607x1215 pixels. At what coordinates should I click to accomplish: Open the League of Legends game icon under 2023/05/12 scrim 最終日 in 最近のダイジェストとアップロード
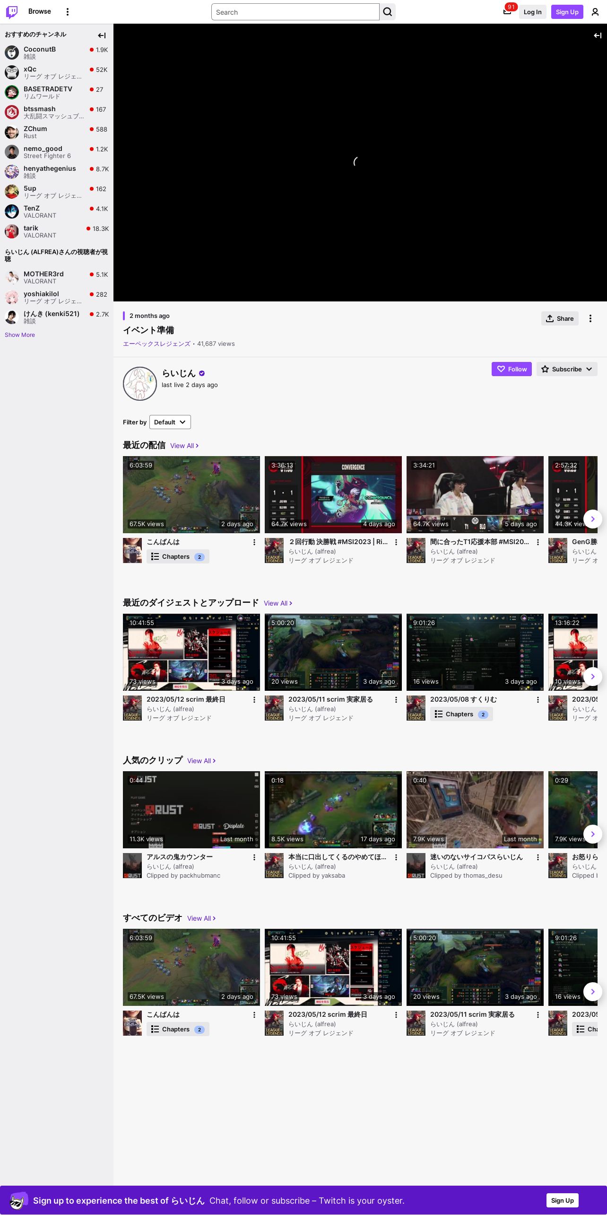(x=132, y=708)
